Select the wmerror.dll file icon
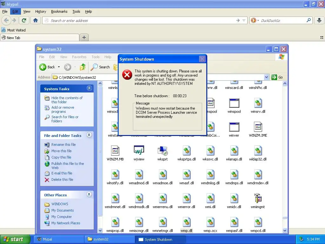This screenshot has height=244, width=325. (x=187, y=198)
